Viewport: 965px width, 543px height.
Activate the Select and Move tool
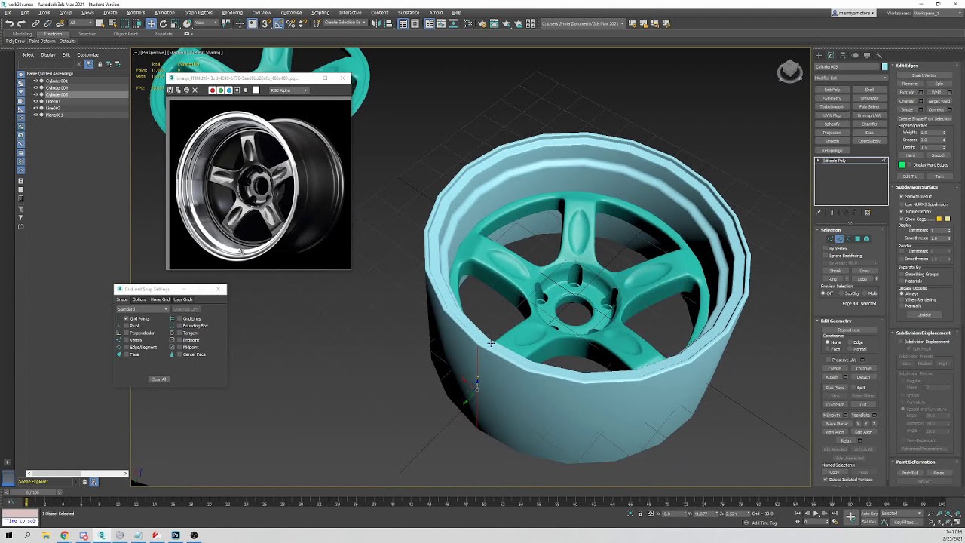click(151, 23)
